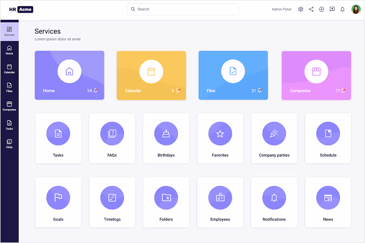Open Companies in the left sidebar

(9, 106)
